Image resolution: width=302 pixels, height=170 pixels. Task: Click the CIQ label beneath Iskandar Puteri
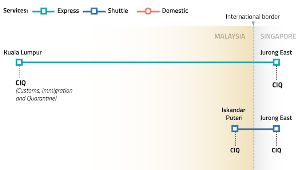235,150
